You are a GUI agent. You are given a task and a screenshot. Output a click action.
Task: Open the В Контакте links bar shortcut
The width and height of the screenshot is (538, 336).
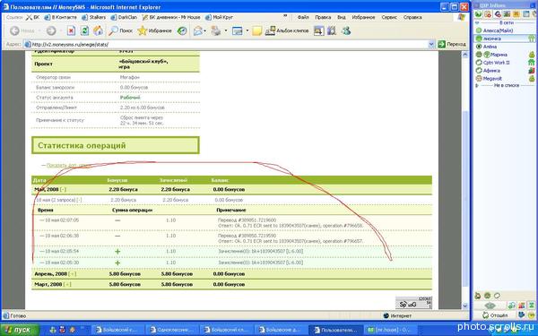(60, 17)
